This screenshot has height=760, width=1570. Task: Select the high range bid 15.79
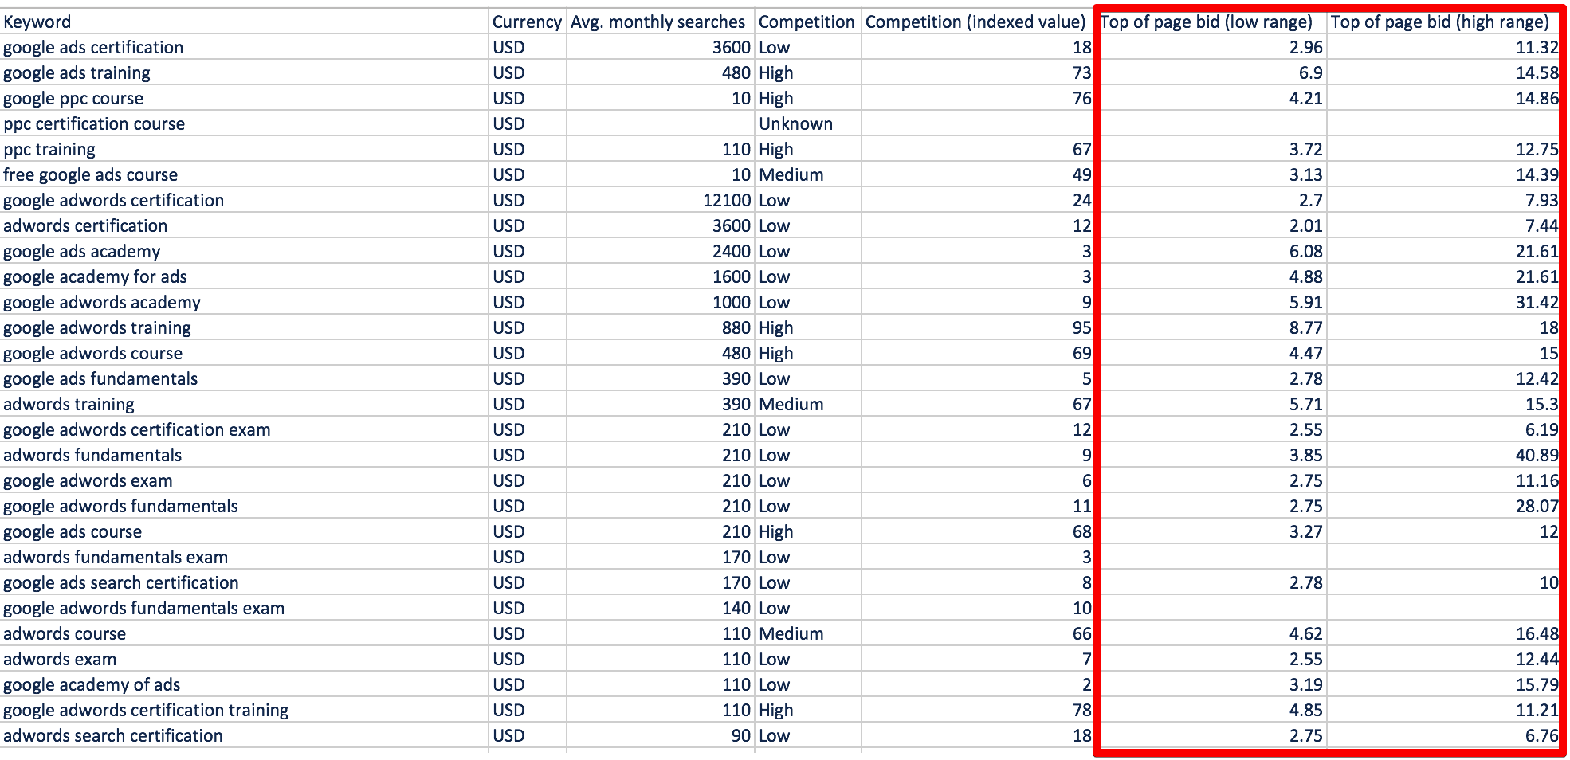(1443, 684)
